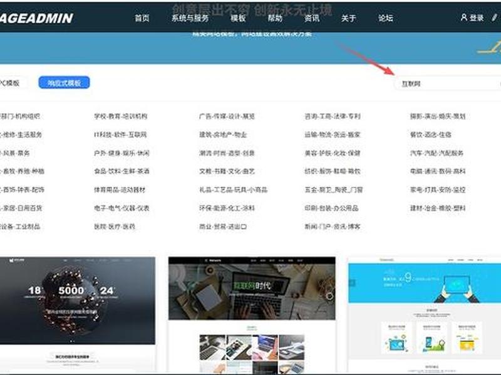Screen dimensions: 501x375
Task: Open the 互联网时代 laptop template preview
Action: pyautogui.click(x=252, y=314)
